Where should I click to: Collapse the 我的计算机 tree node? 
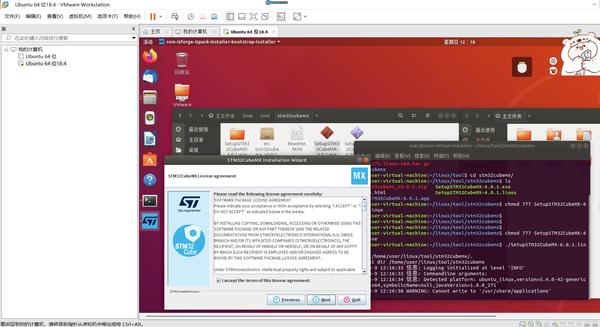click(6, 50)
